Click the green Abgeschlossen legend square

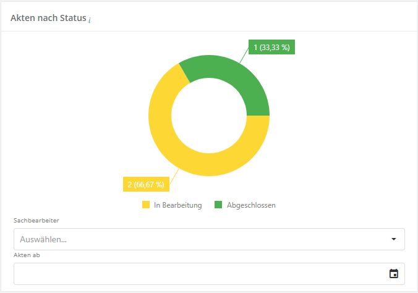coord(218,205)
